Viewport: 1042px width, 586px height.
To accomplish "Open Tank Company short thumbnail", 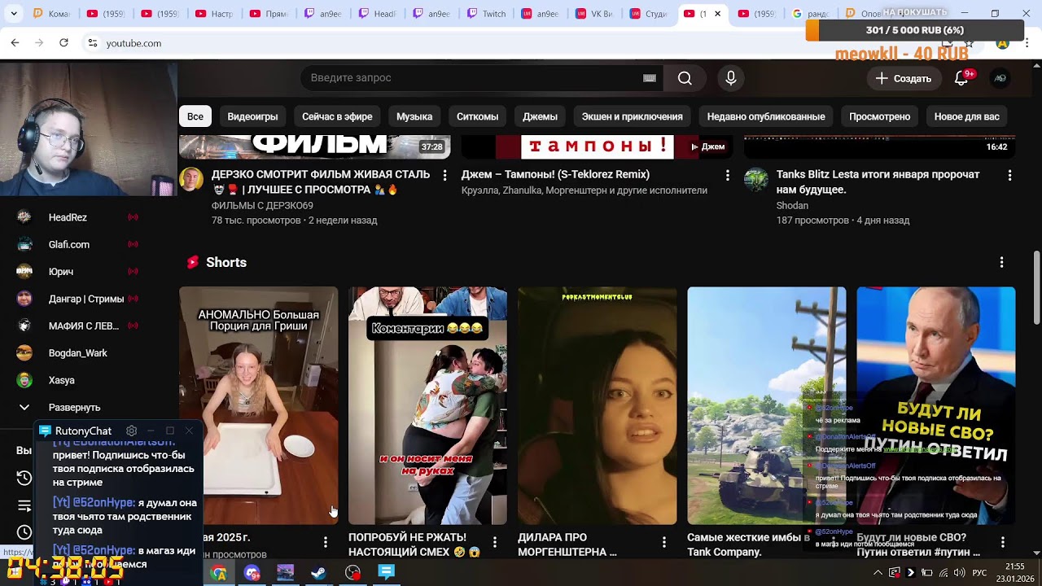I will (766, 405).
